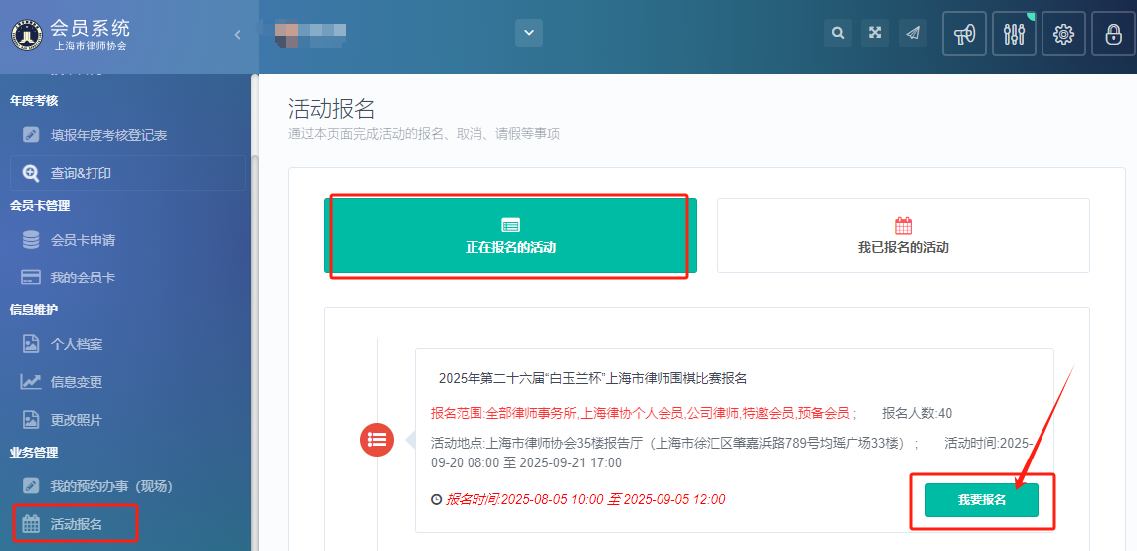Open 个人档案 under 信息维护
Image resolution: width=1137 pixels, height=551 pixels.
click(77, 344)
